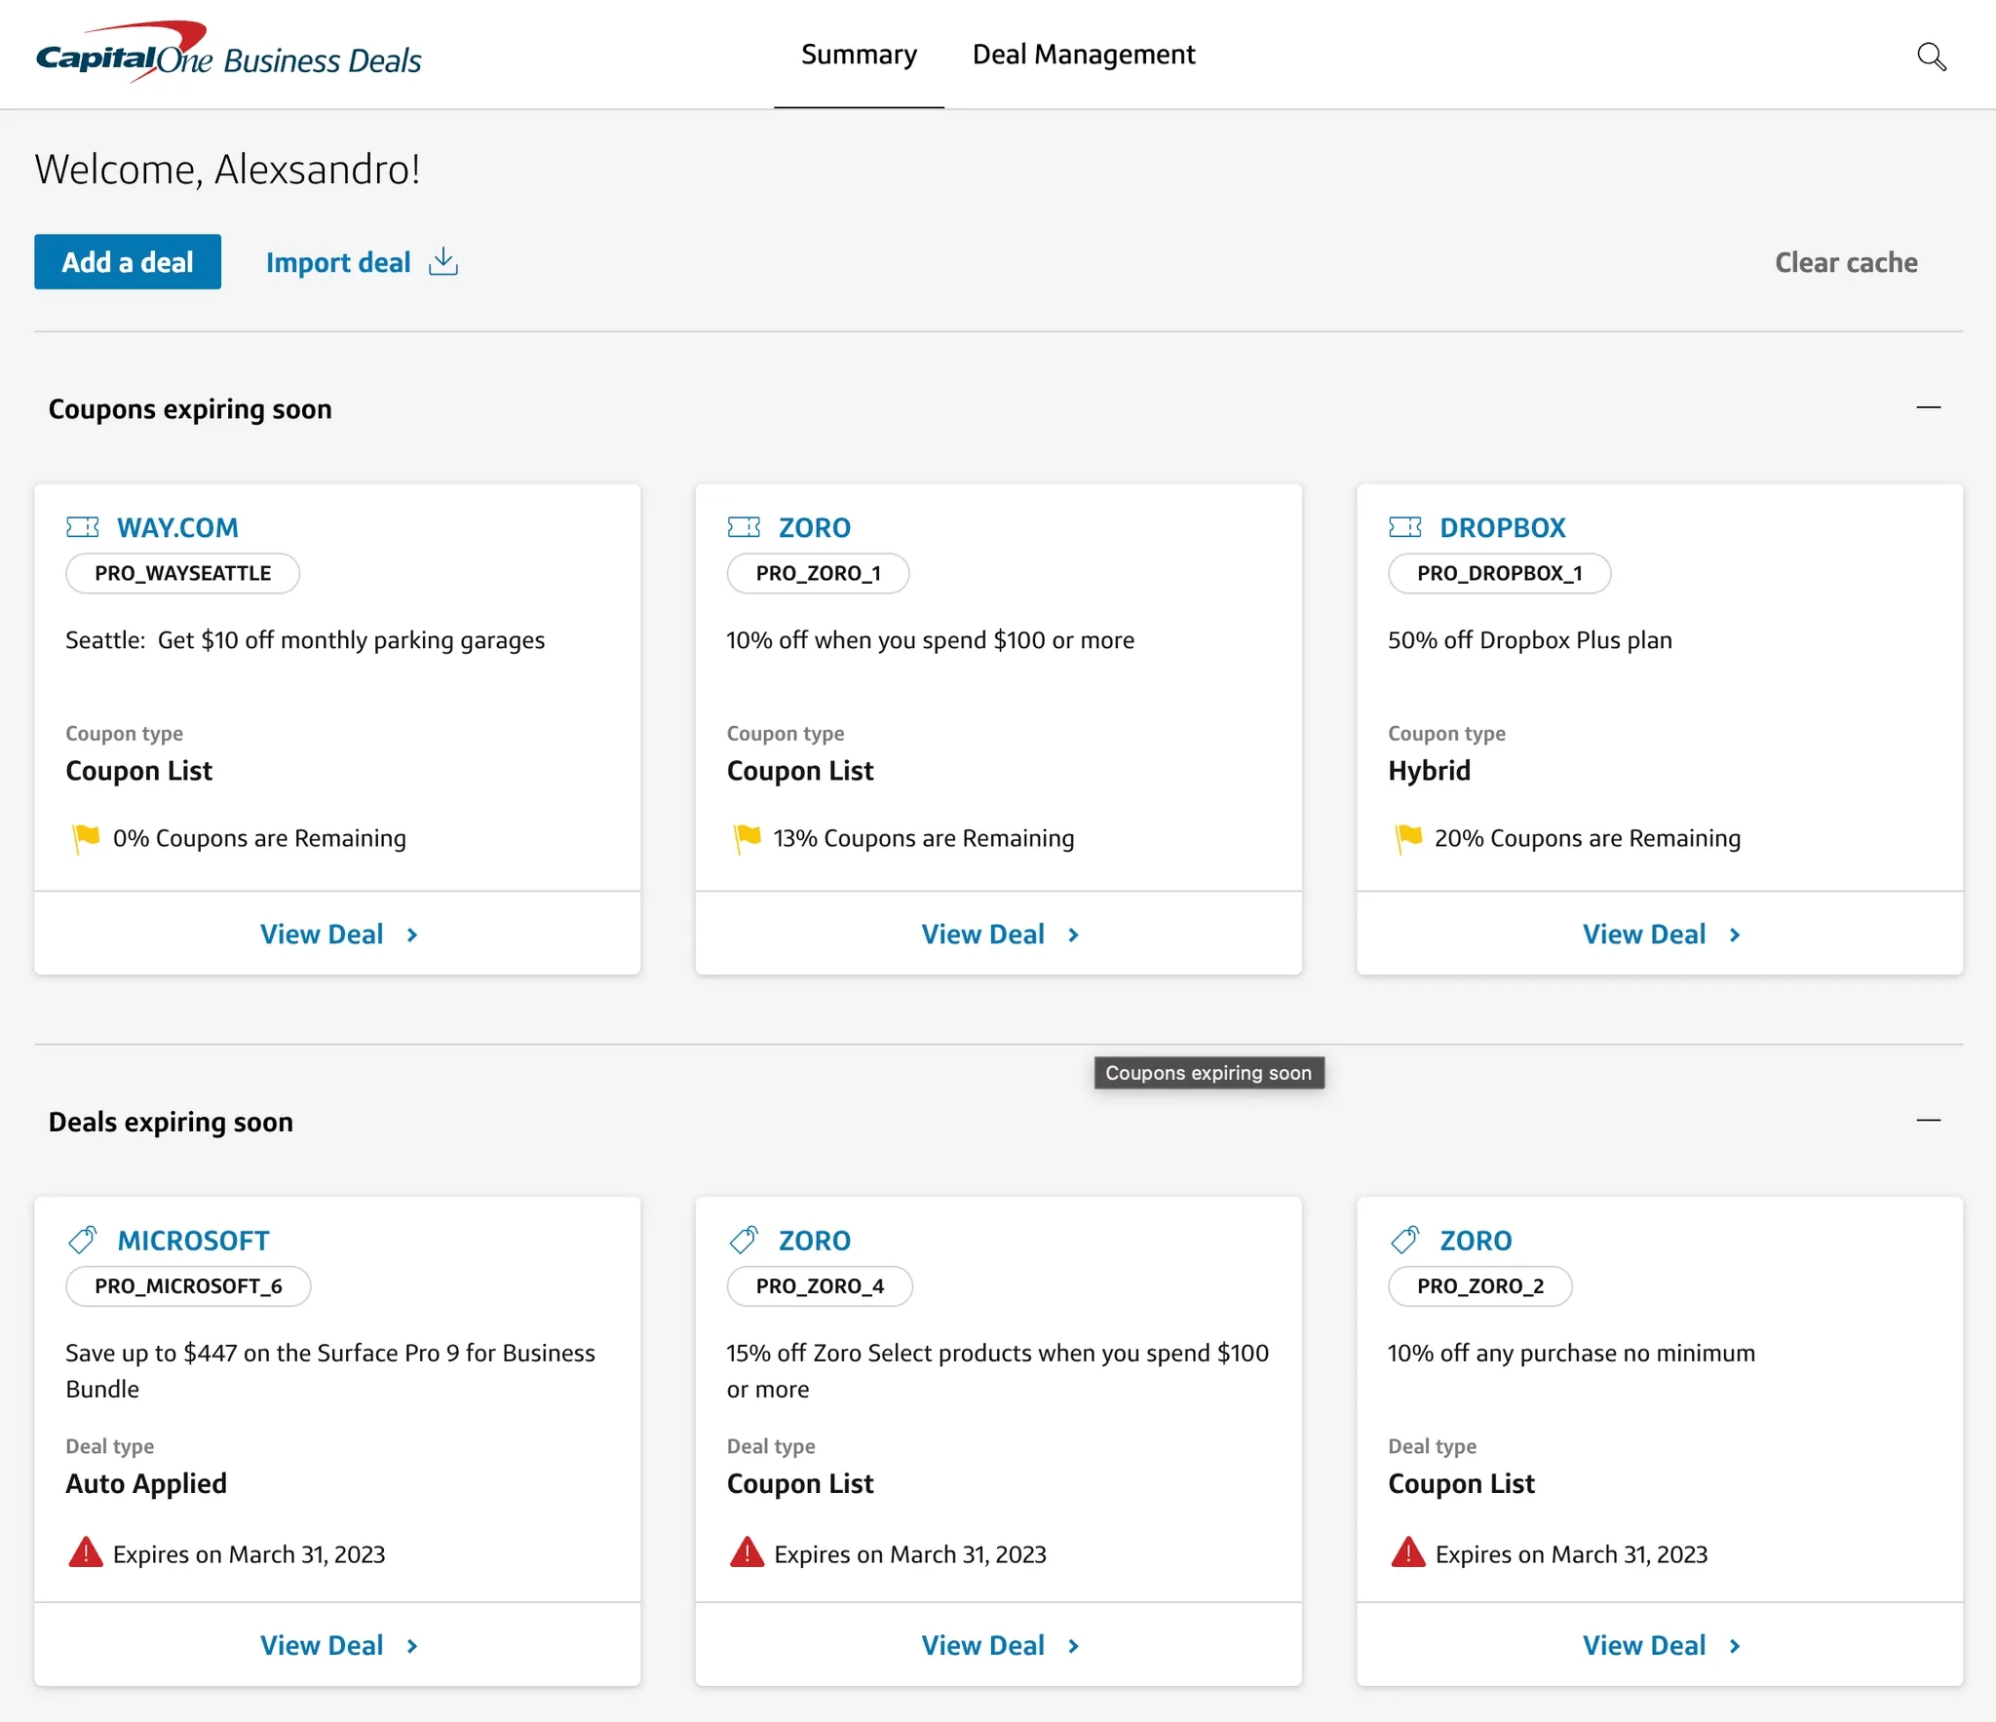Screen dimensions: 1996x1722
Task: Click the PRO_MICROSOFT_6 code tag
Action: 188,1285
